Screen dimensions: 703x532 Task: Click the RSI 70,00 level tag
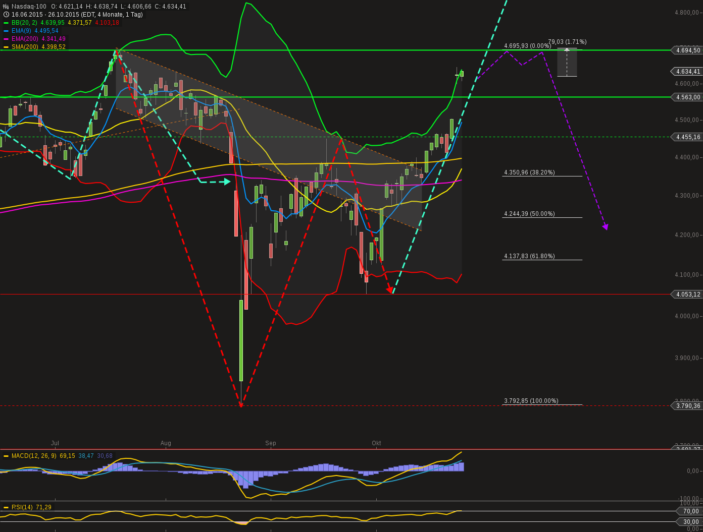coord(690,511)
